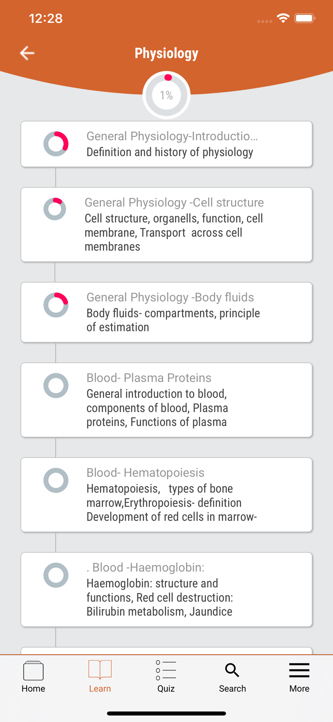Open the Blood- Plasma Proteins card

[166, 400]
